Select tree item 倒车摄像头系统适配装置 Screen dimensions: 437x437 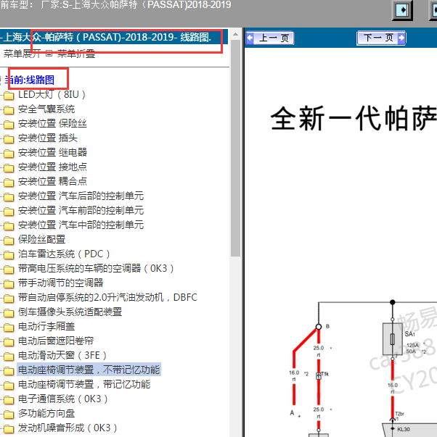(70, 312)
